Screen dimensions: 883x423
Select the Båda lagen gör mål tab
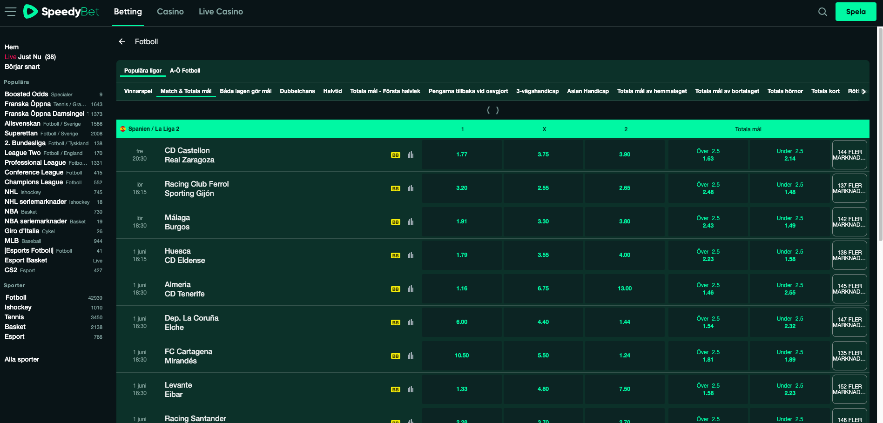pyautogui.click(x=246, y=91)
